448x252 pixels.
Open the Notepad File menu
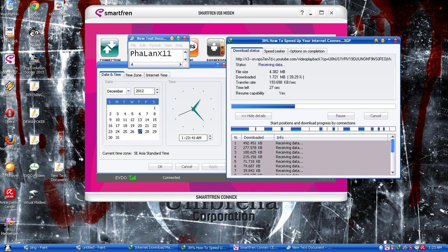[133, 45]
